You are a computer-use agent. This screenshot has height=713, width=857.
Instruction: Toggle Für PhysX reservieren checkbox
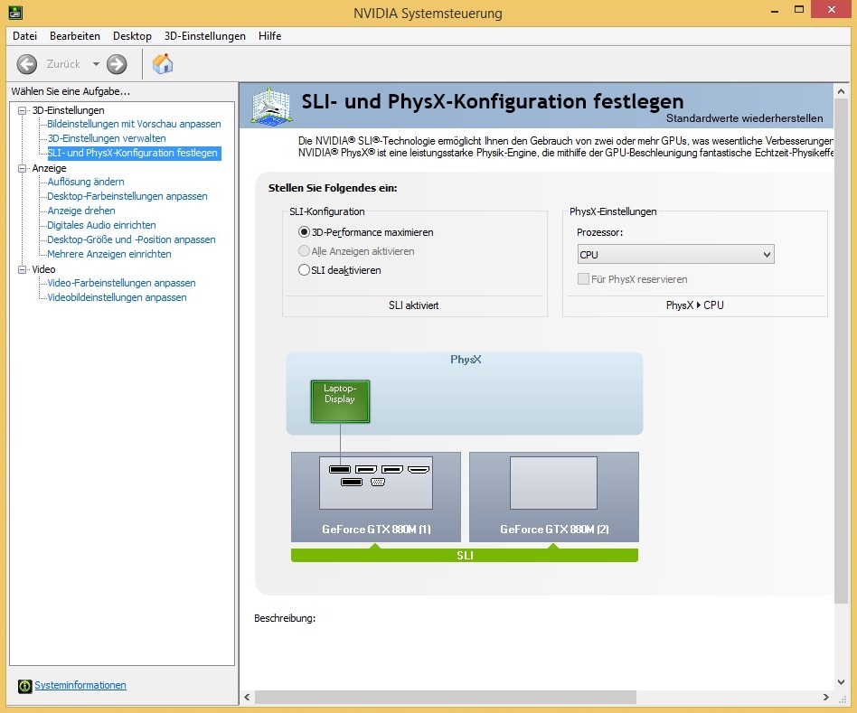pyautogui.click(x=583, y=278)
